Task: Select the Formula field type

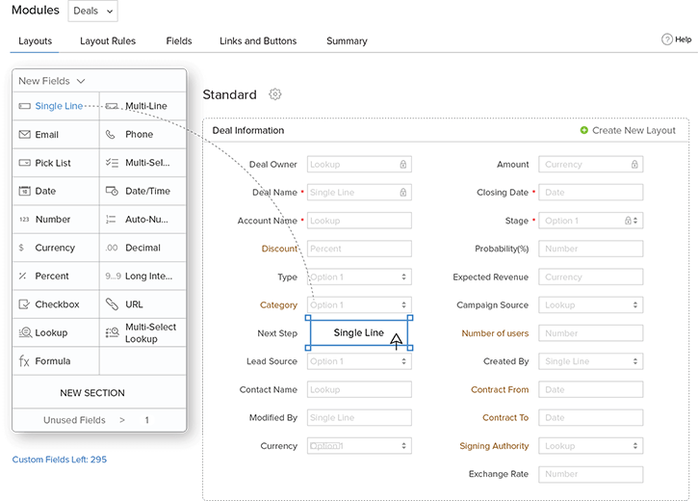Action: pos(56,361)
